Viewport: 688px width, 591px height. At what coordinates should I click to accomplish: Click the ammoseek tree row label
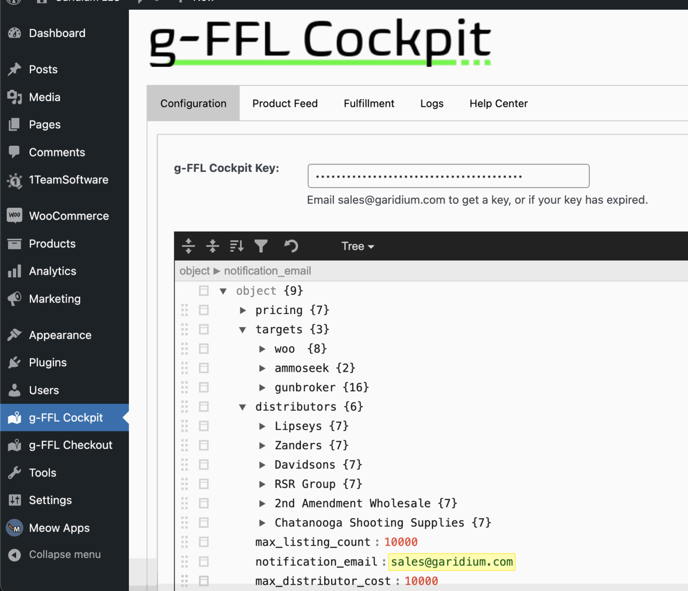click(302, 368)
